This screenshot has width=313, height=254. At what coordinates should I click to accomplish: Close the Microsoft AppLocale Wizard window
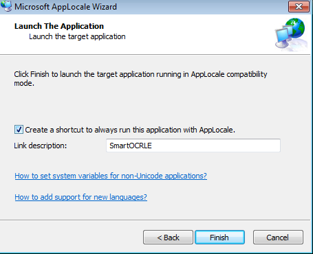pyautogui.click(x=299, y=7)
